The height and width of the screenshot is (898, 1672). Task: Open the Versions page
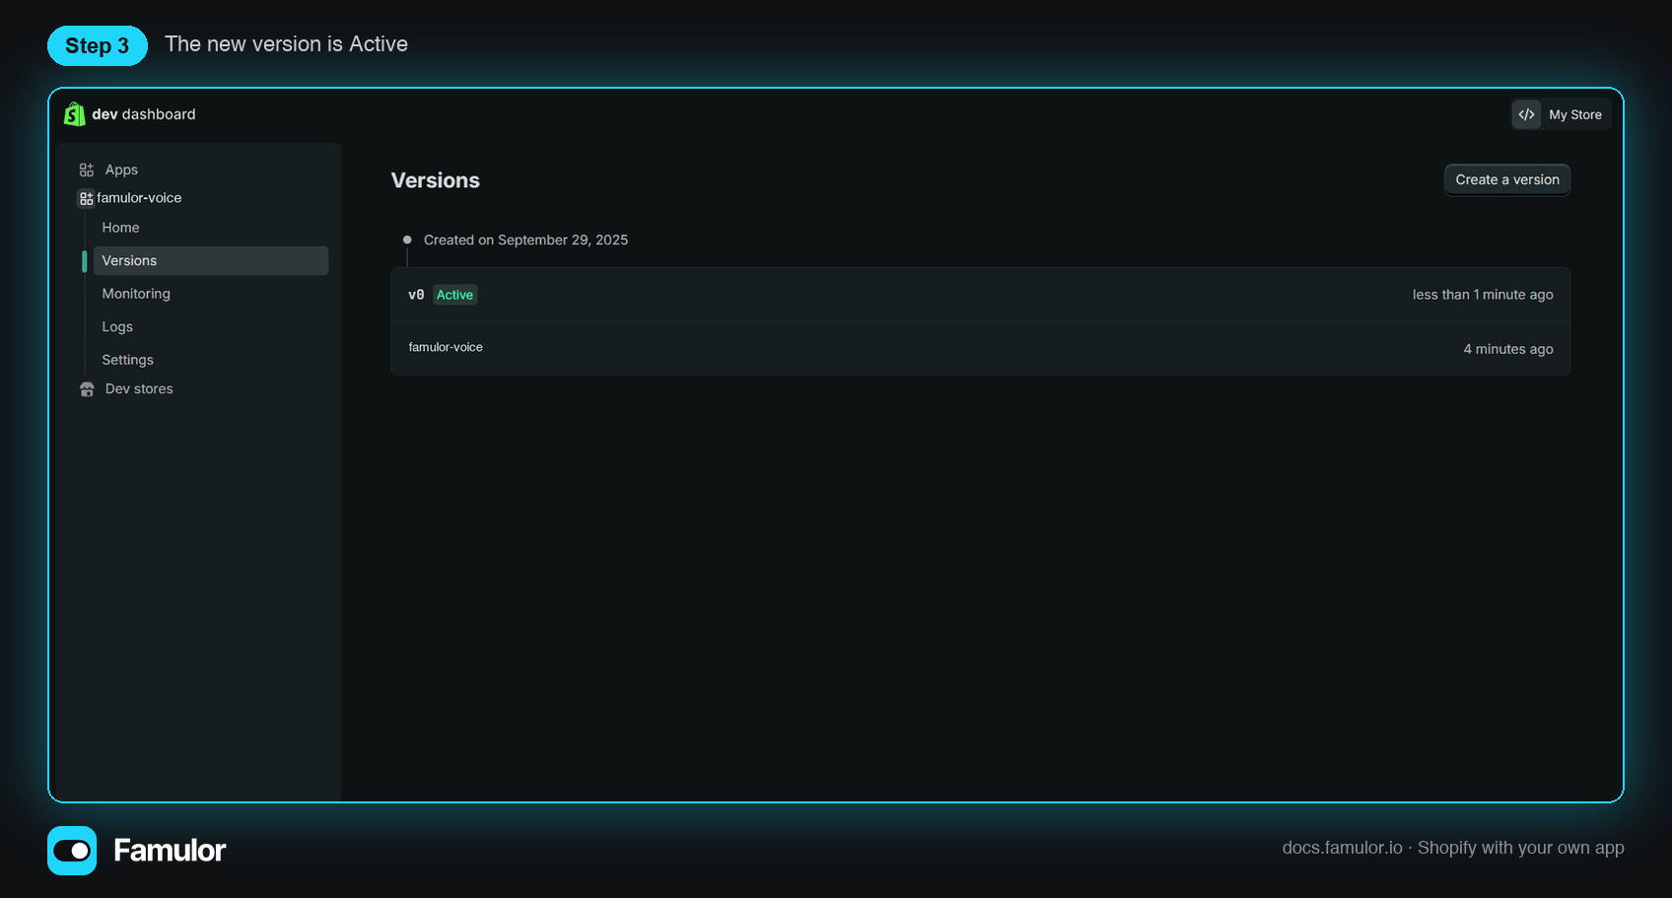click(211, 260)
